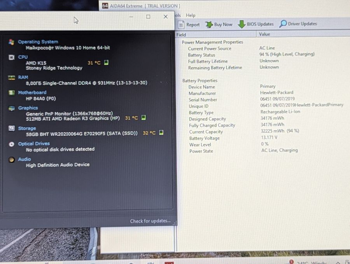Close the system summary window
350x264 pixels.
click(x=165, y=16)
